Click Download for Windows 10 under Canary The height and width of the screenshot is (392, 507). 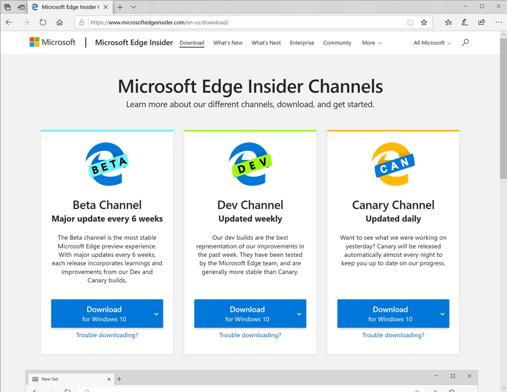(390, 313)
